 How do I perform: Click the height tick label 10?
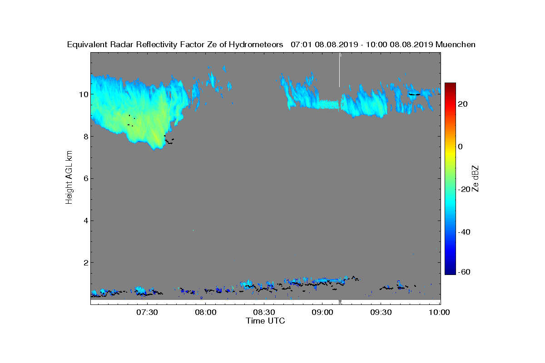(83, 94)
